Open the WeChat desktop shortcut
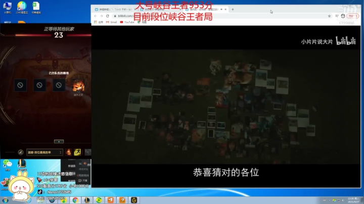This screenshot has width=364, height=204. (7, 165)
